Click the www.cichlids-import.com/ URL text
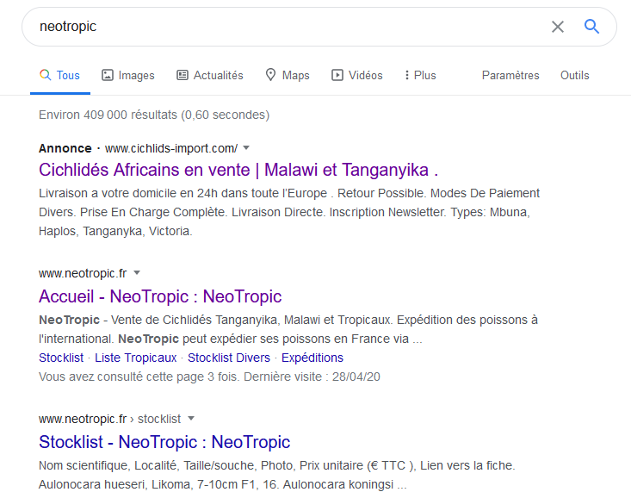This screenshot has width=631, height=492. click(x=171, y=149)
